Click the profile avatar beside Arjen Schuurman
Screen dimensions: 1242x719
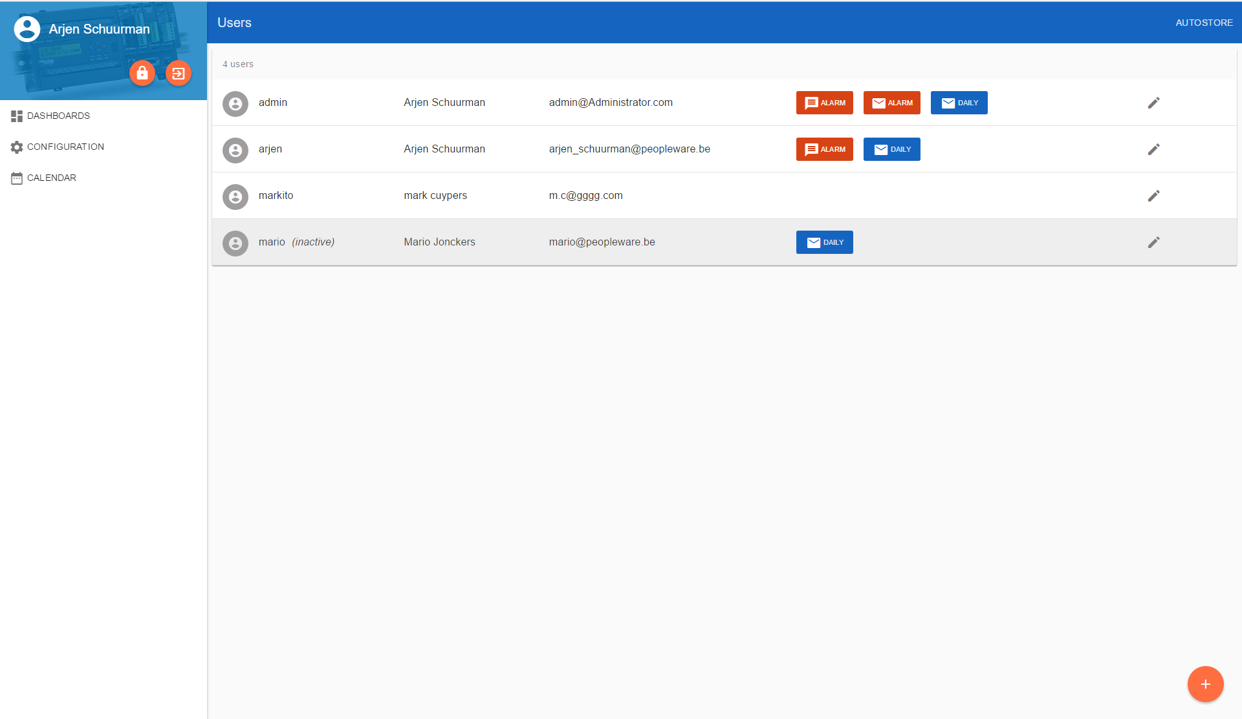(27, 29)
